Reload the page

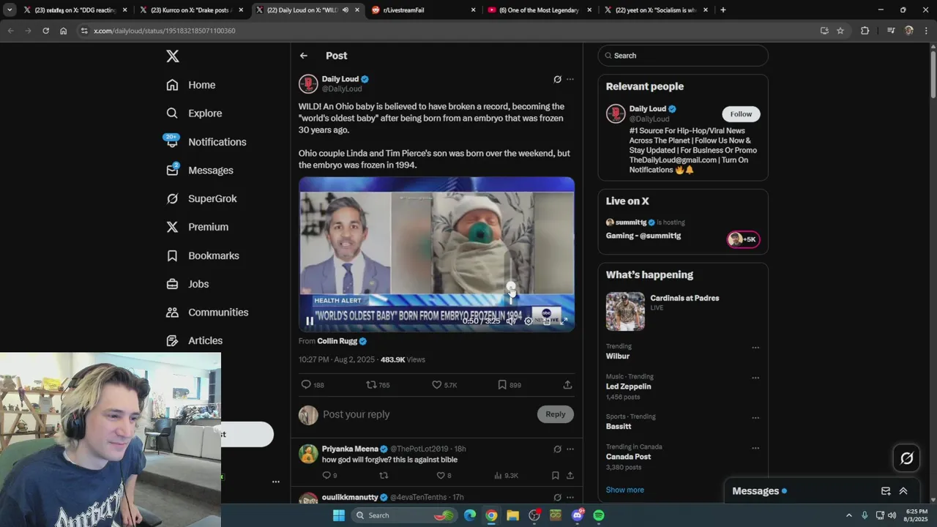(x=45, y=31)
